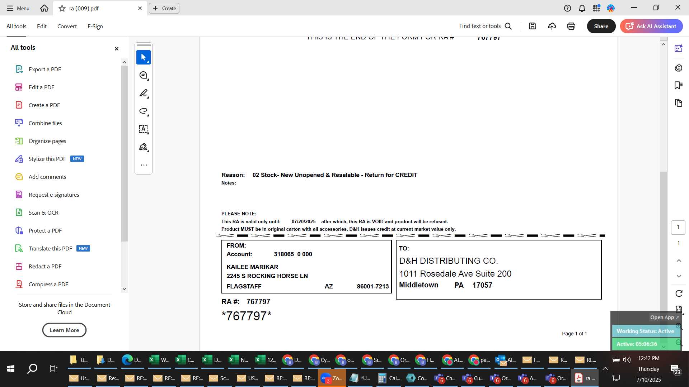The width and height of the screenshot is (689, 387).
Task: Upload file to cloud icon
Action: (552, 26)
